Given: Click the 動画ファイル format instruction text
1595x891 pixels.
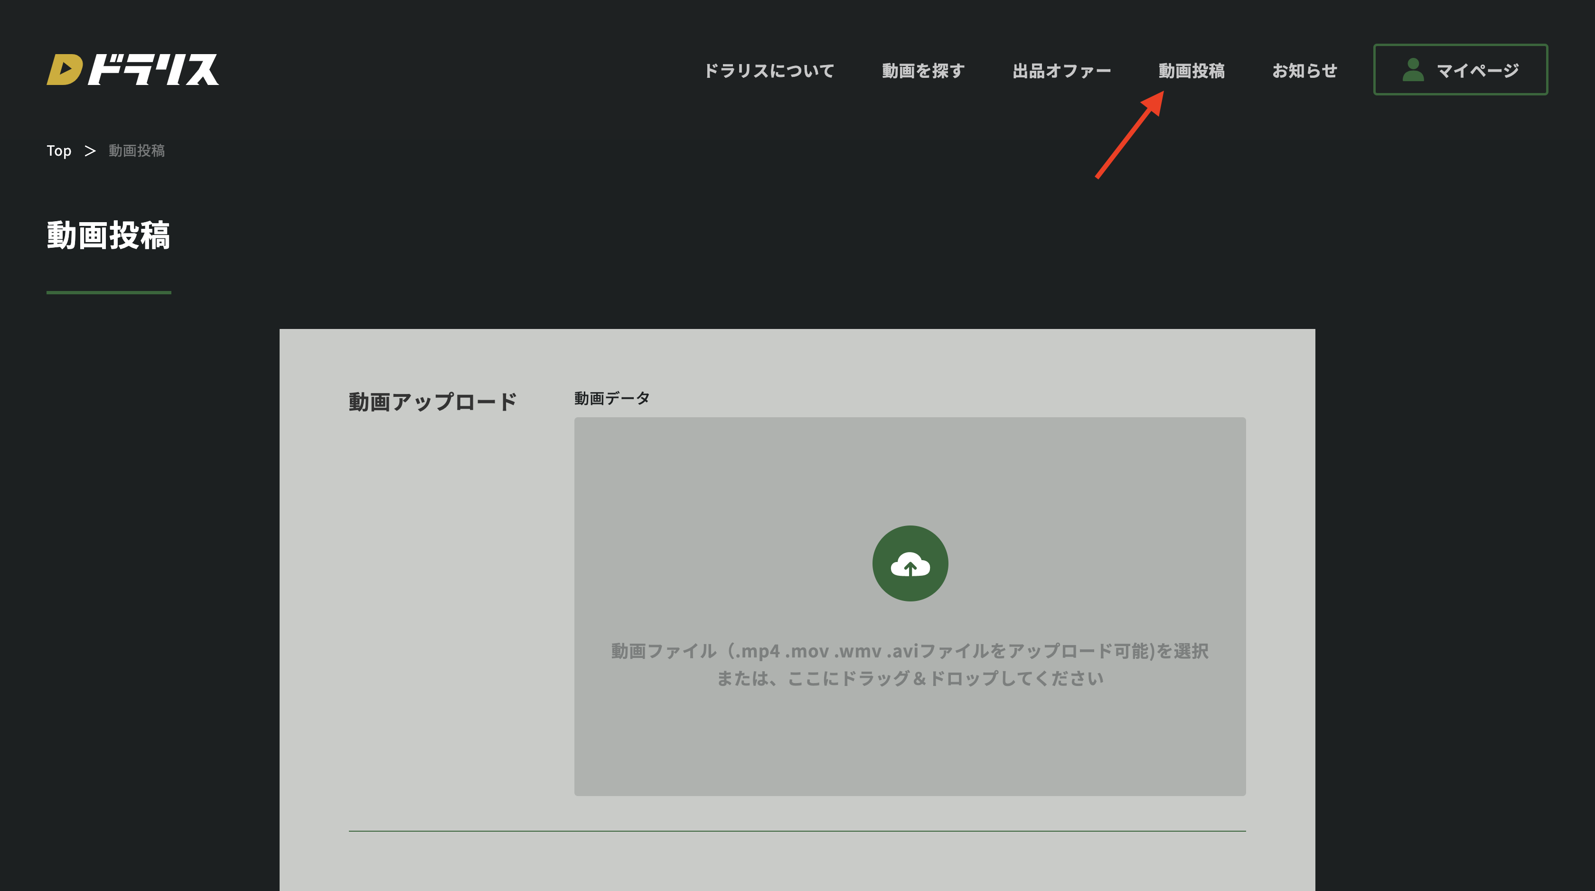Looking at the screenshot, I should (910, 651).
